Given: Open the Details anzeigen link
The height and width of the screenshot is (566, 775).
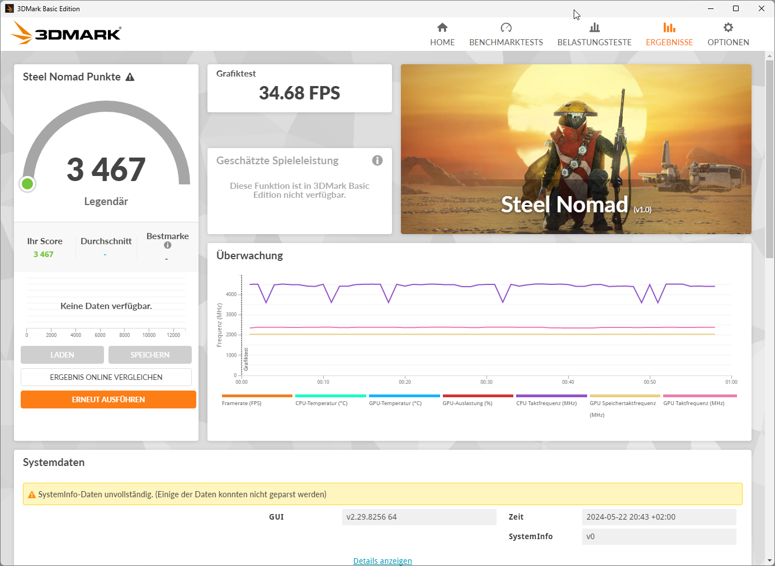Looking at the screenshot, I should point(382,561).
